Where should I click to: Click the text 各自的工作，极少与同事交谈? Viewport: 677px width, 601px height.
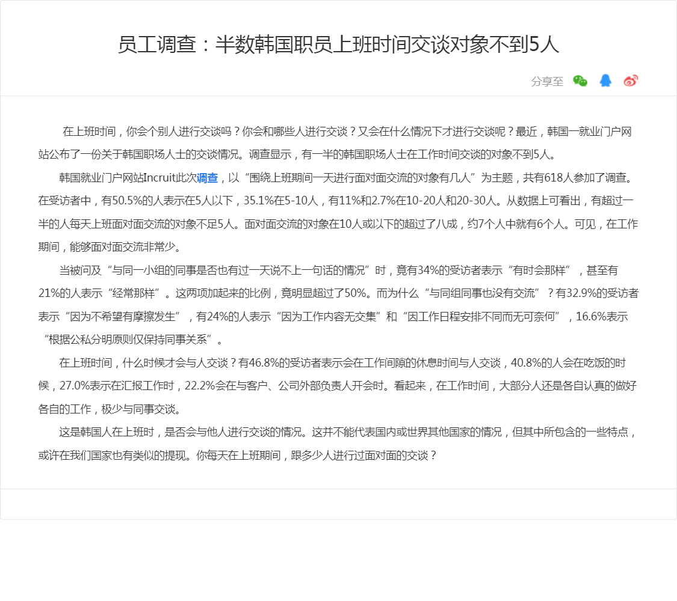107,409
